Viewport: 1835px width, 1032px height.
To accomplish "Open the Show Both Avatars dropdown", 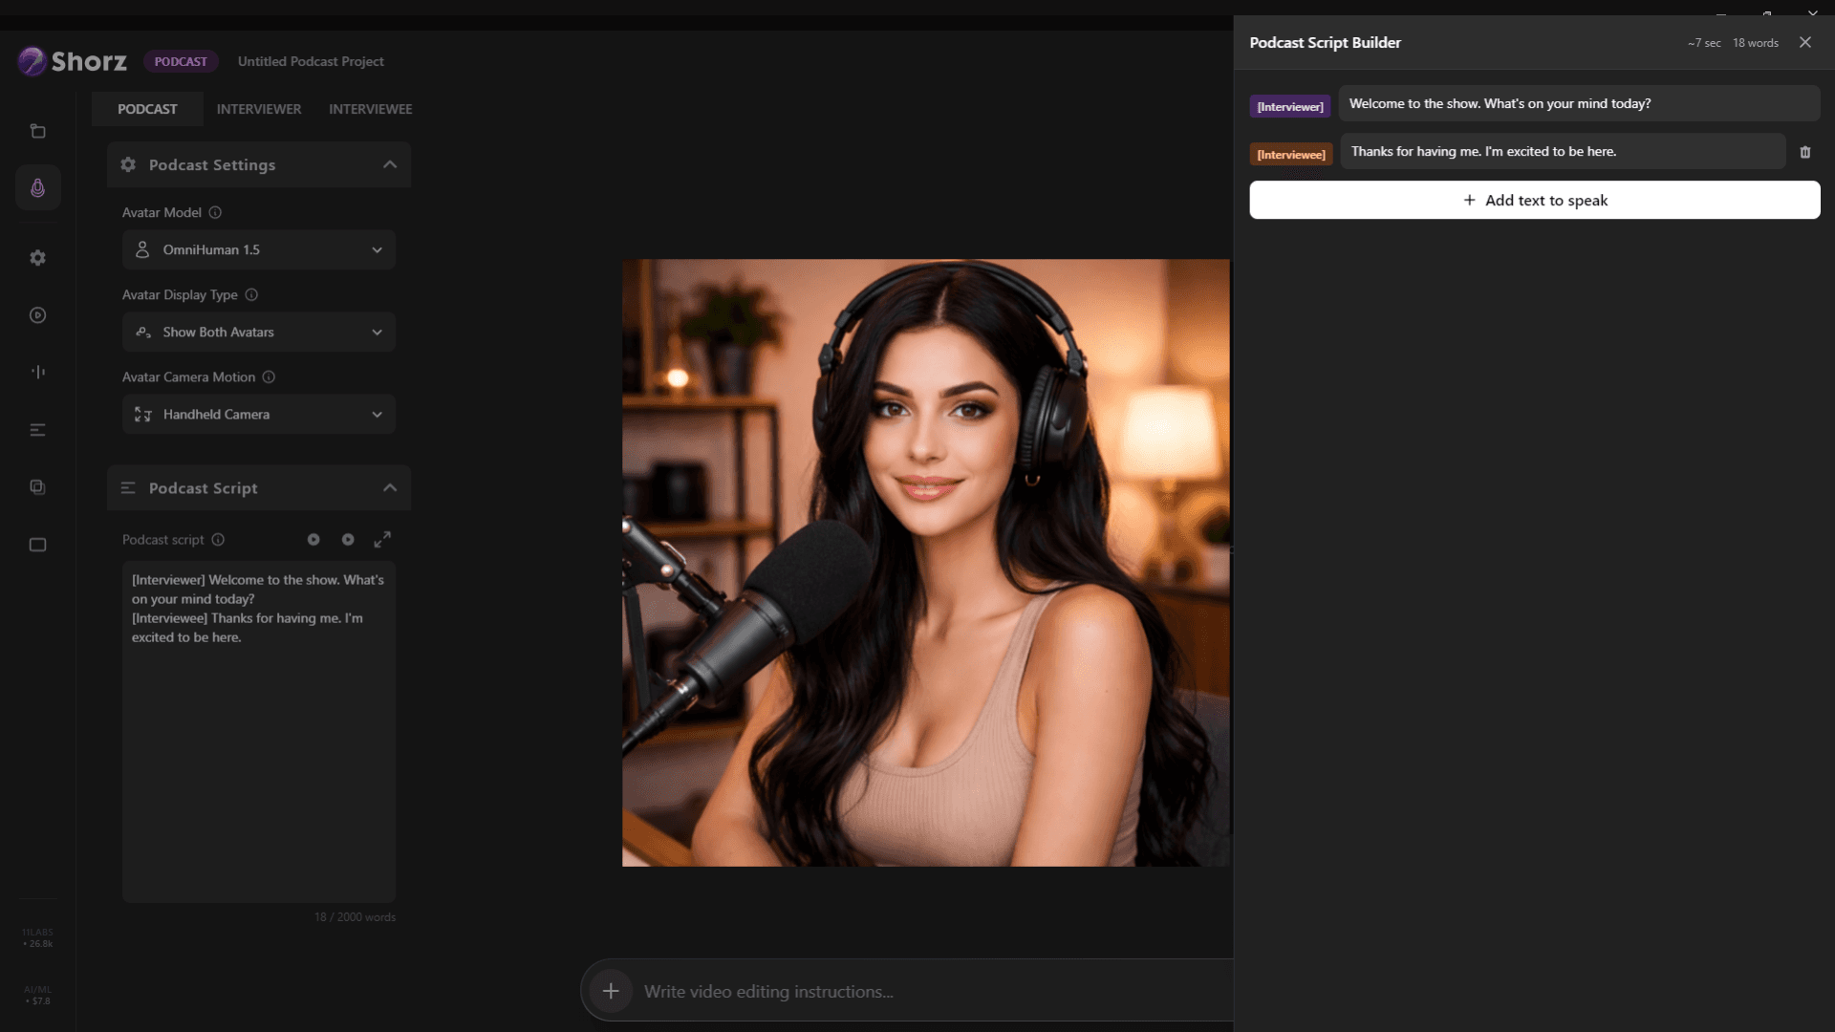I will (259, 332).
